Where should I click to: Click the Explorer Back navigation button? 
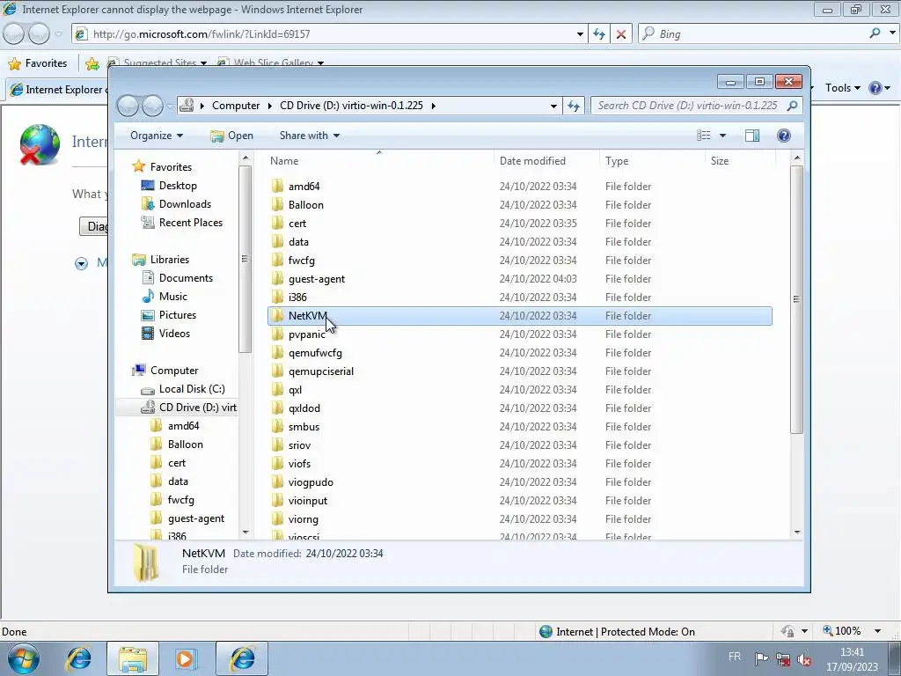tap(128, 106)
